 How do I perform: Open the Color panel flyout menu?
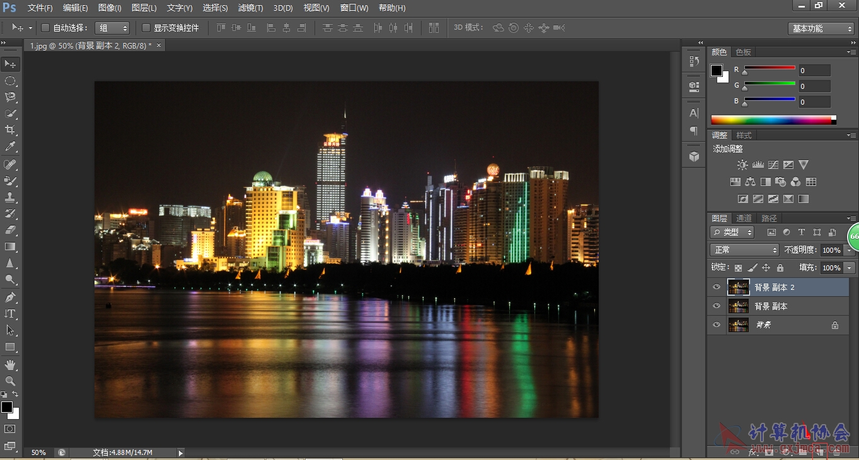851,52
